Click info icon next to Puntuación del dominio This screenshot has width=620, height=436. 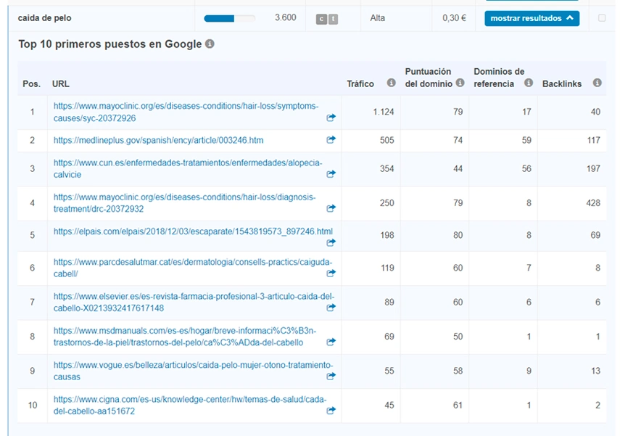(x=460, y=83)
